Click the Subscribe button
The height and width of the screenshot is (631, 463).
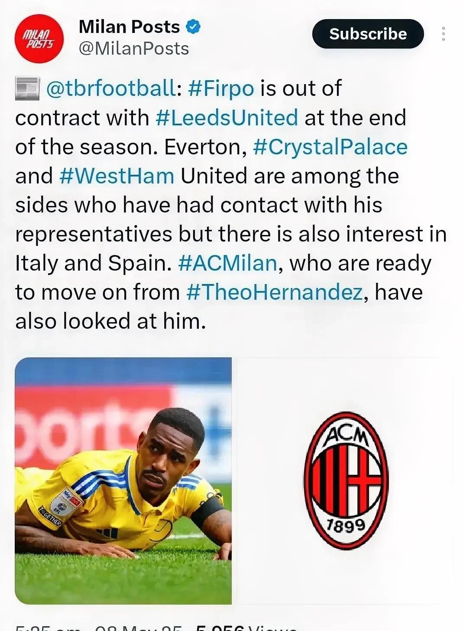368,34
